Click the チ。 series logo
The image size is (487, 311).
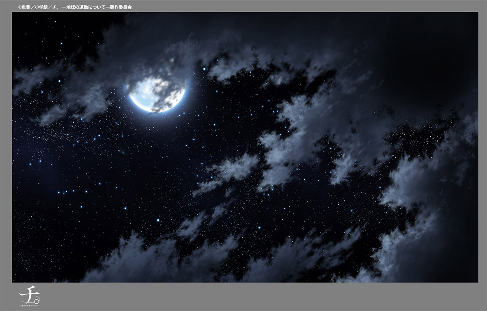(30, 298)
